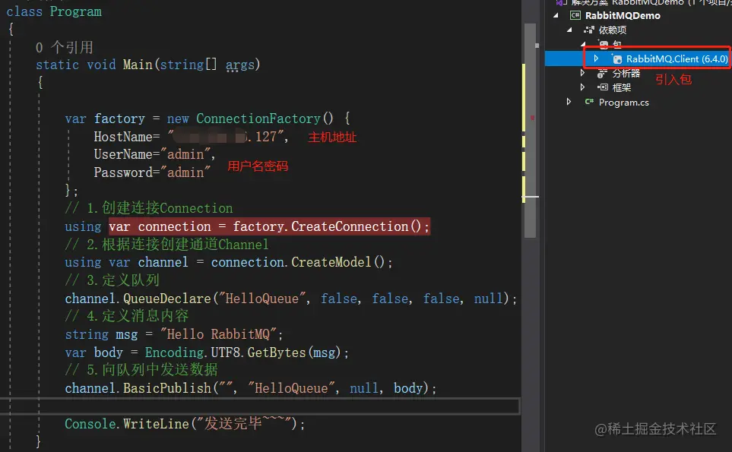Viewport: 732px width, 452px height.
Task: Expand the RabbitMQ.Client (6.4.0) package
Action: coord(596,58)
